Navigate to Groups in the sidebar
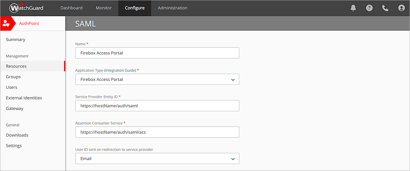This screenshot has height=171, width=410. (x=13, y=77)
